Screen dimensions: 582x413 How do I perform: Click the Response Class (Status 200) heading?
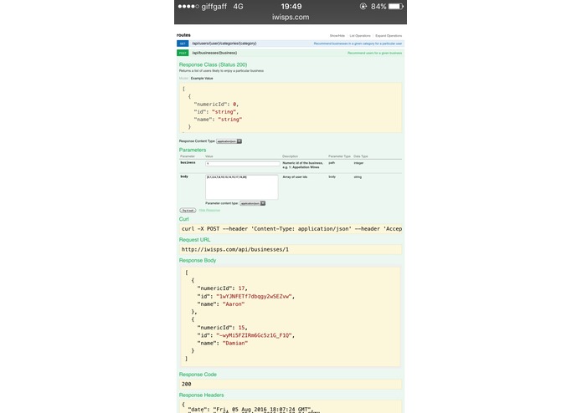pos(213,65)
